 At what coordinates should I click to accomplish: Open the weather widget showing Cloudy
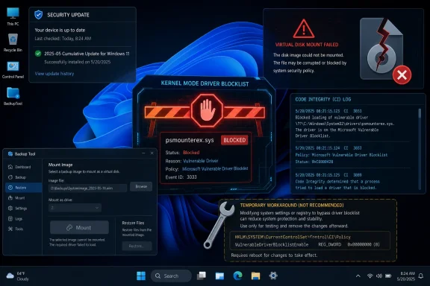click(18, 276)
